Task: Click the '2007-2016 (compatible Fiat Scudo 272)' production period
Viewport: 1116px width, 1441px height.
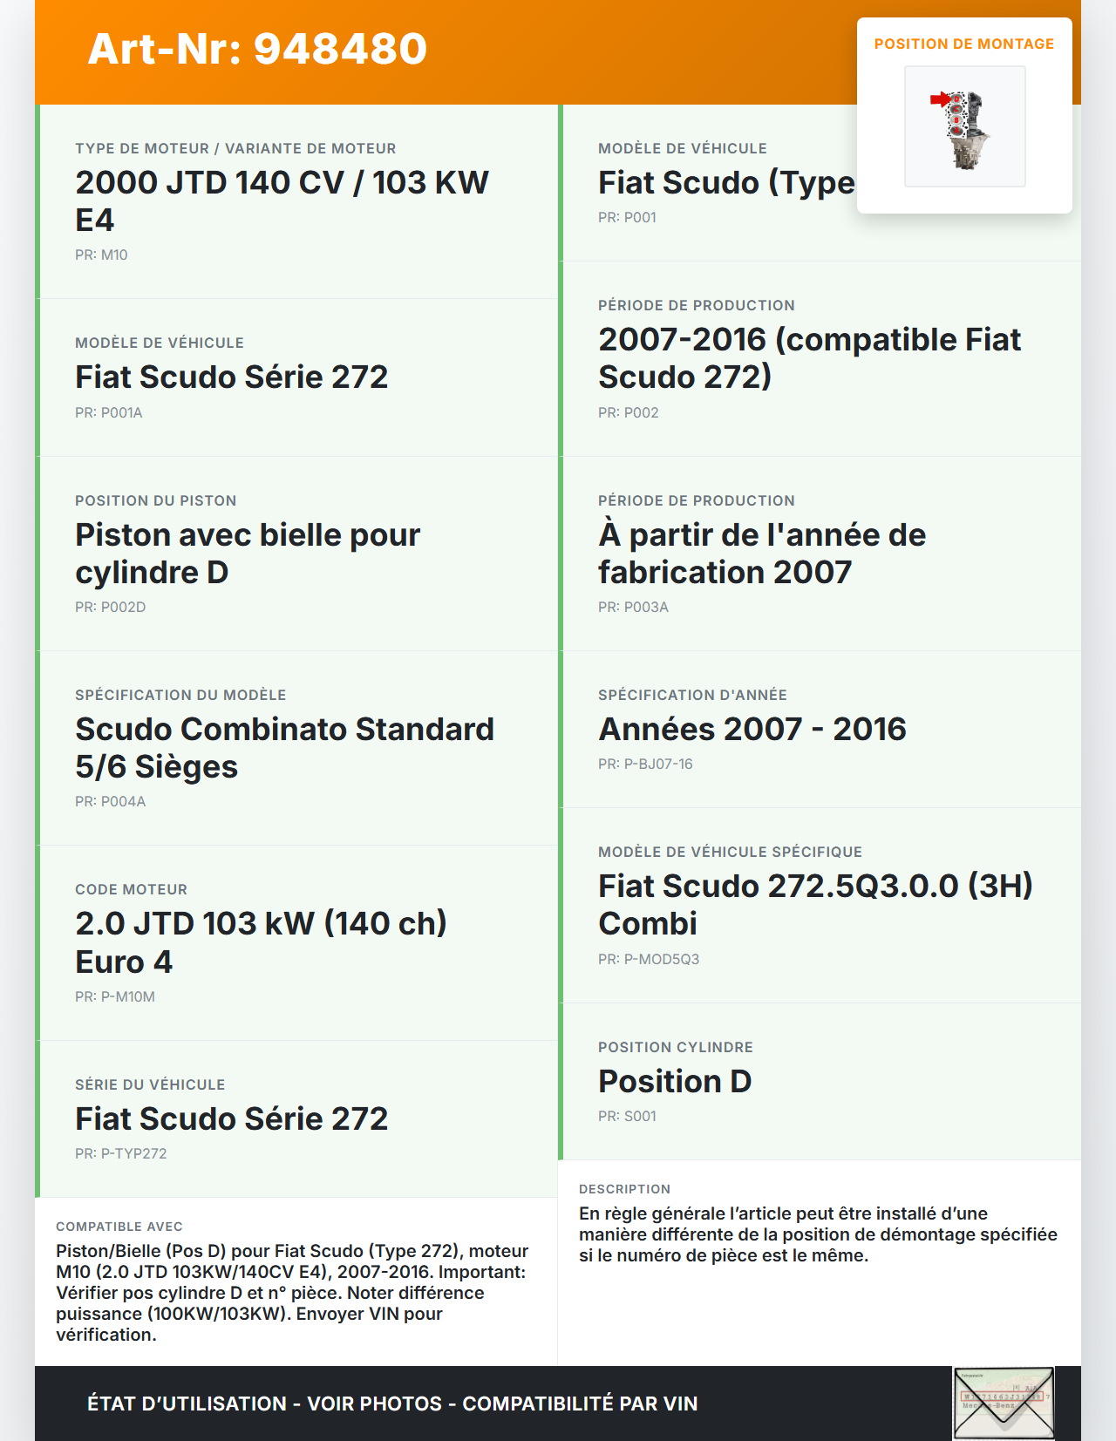Action: [x=809, y=358]
